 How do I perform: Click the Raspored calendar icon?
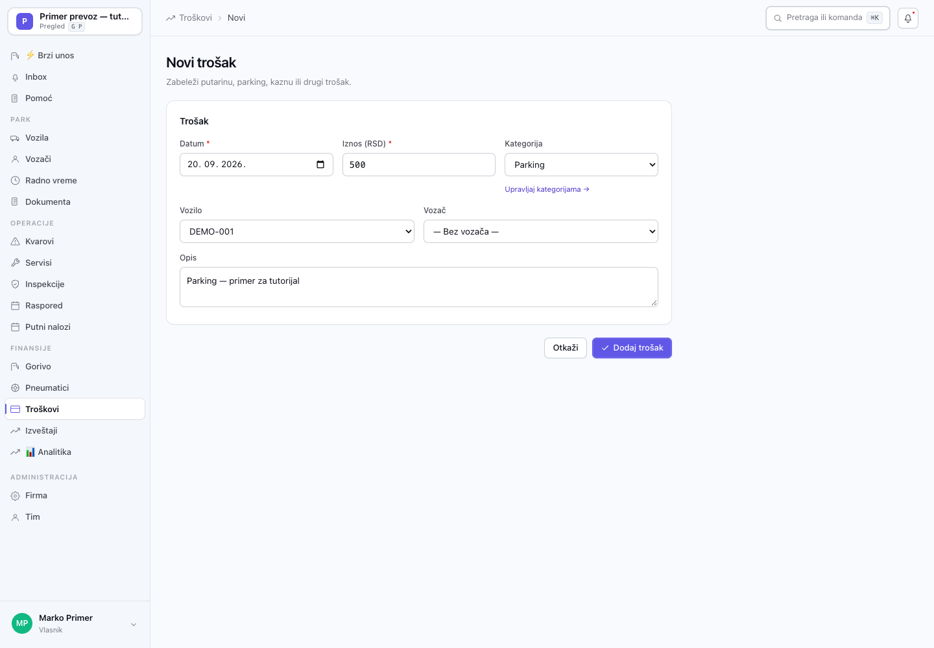point(15,306)
